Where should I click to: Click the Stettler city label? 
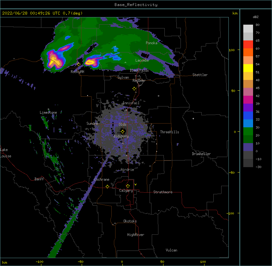coord(200,75)
